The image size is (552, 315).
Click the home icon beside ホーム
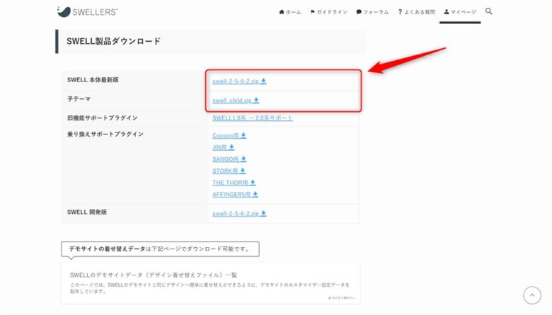tap(282, 12)
